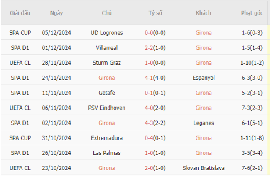The image size is (270, 179).
Task: Open Leganes team link
Action: coord(204,123)
